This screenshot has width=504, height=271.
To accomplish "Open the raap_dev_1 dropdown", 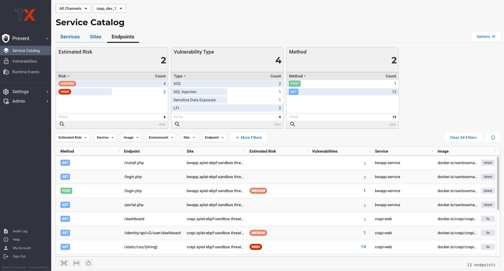I will [x=109, y=8].
